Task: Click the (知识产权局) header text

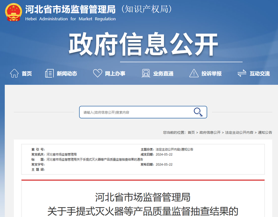Action: tap(147, 9)
